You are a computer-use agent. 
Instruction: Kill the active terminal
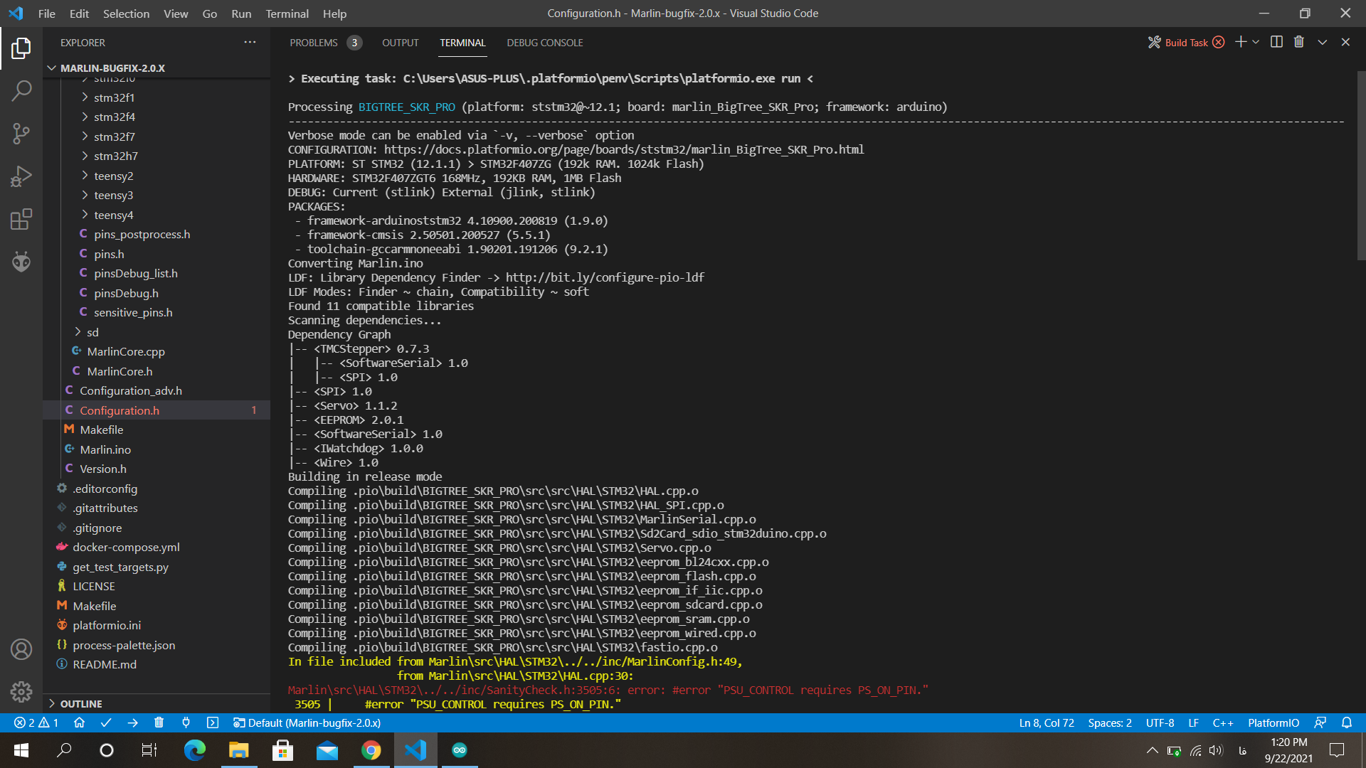click(x=1298, y=42)
